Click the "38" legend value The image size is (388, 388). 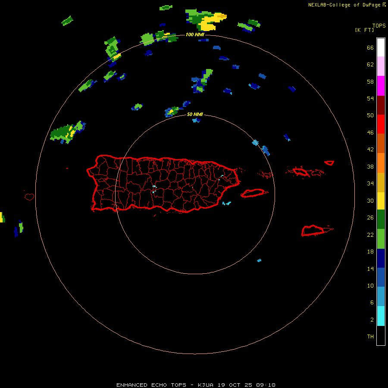point(370,166)
